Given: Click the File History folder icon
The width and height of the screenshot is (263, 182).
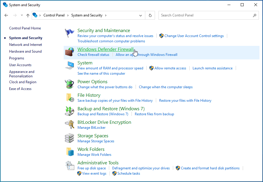Looking at the screenshot, I should (x=70, y=98).
